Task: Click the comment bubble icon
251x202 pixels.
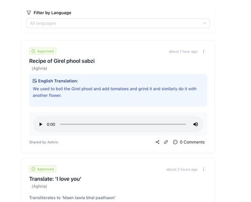Action: point(175,142)
